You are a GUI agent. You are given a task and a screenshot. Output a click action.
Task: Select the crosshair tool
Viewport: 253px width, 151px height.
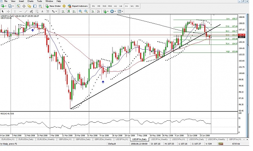[x=8, y=11]
